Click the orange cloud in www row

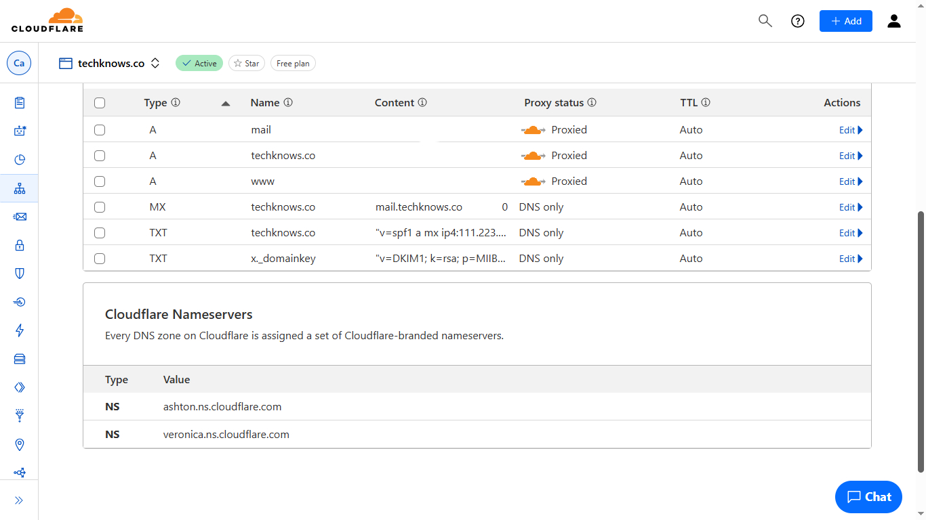(534, 181)
